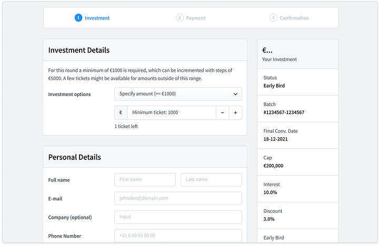
Task: Decrease amount with the minus button
Action: pos(222,113)
